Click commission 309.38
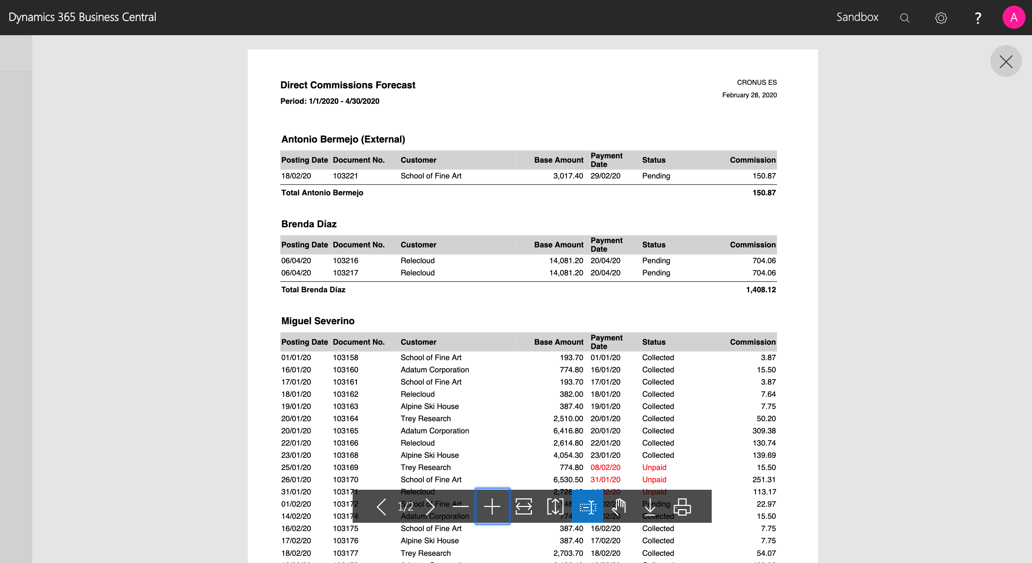The width and height of the screenshot is (1032, 563). coord(763,431)
